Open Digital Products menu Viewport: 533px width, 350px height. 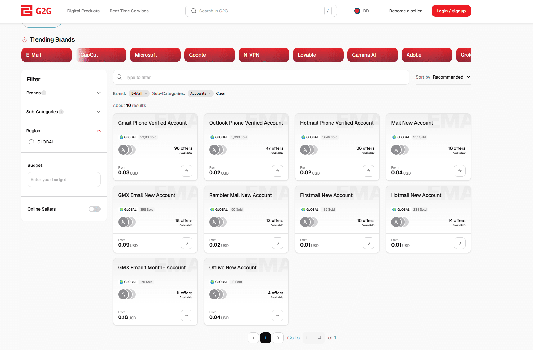pos(84,11)
